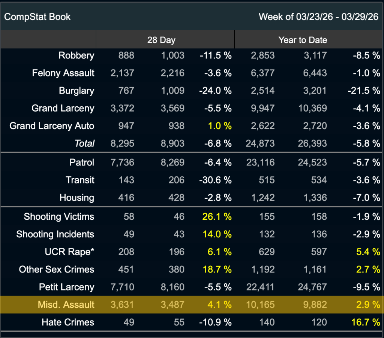Screen dimensions: 384x338
Task: Click the Week of 03/23/26 date range
Action: click(318, 17)
